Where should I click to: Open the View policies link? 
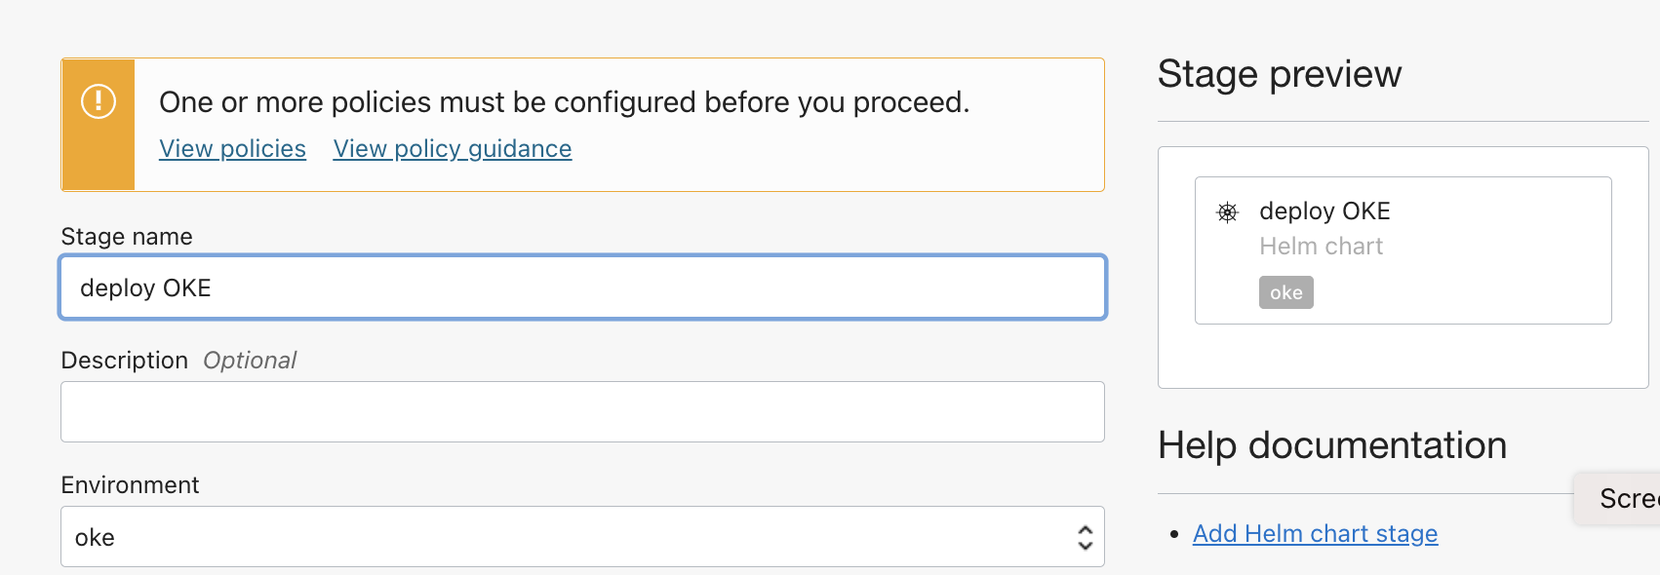point(232,149)
